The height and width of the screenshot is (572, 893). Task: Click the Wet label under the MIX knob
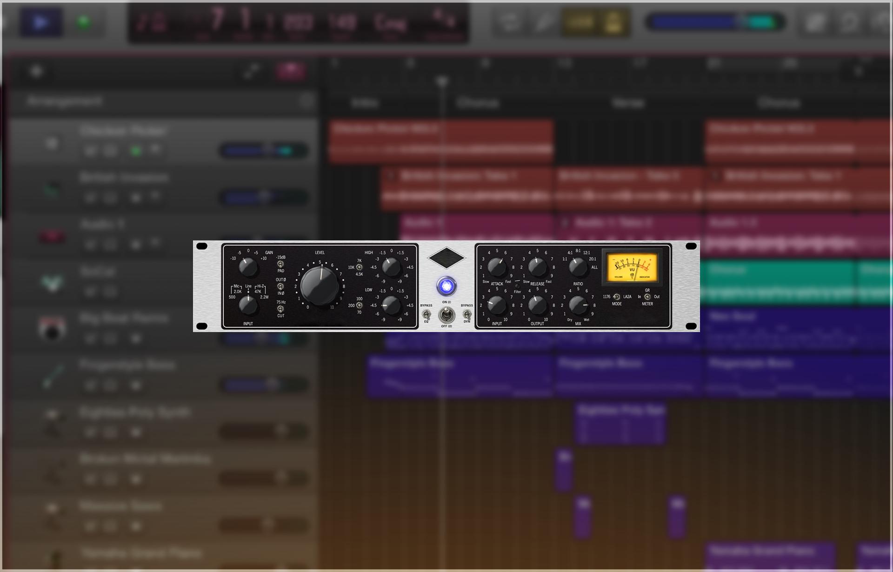pos(586,320)
